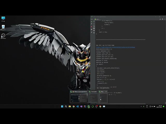Close the Run preview thumbnail
166x124 pixels.
[106, 92]
